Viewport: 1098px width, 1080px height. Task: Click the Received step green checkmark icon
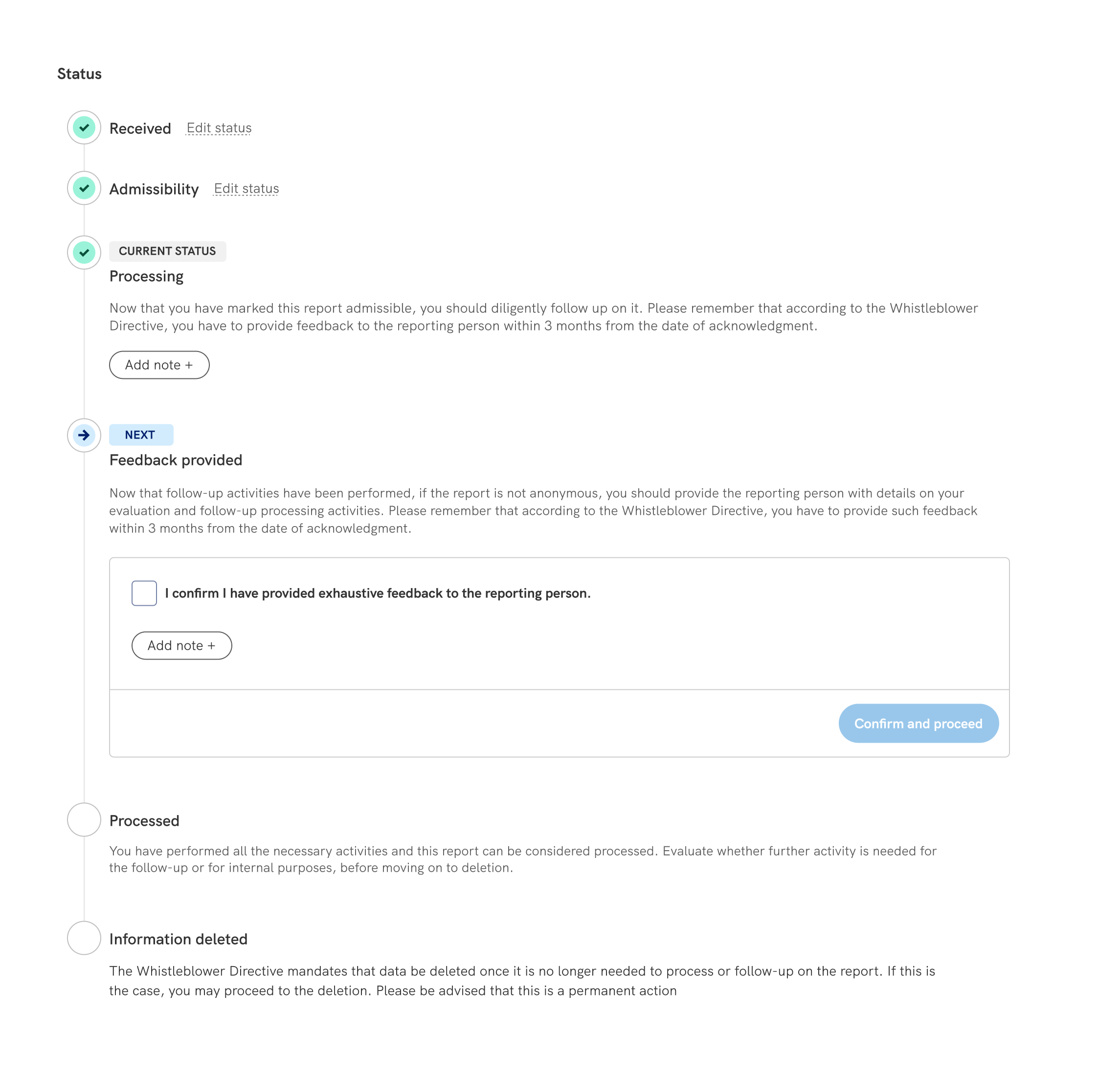84,128
